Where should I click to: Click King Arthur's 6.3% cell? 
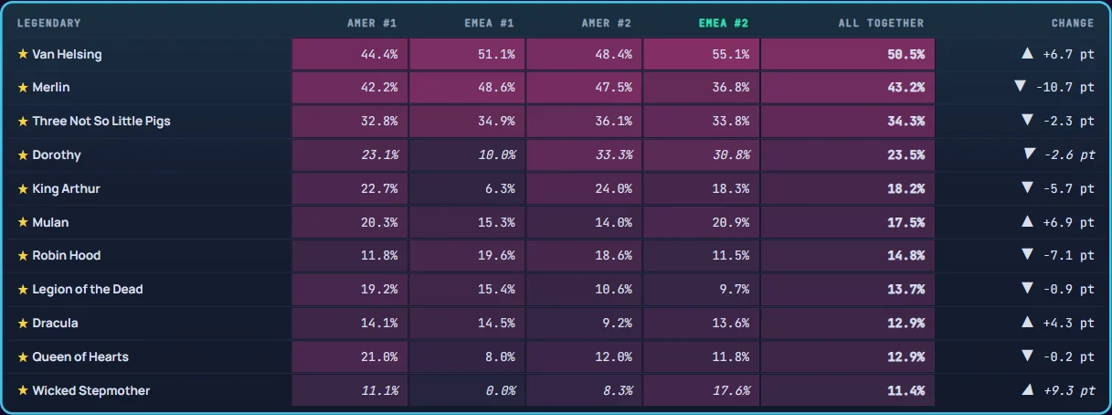click(467, 189)
